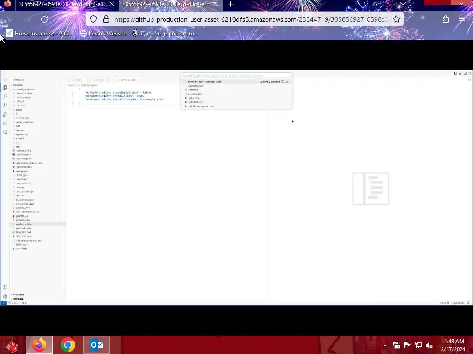Open "if you're gonna run m..." bookmark
Viewport: 473px width, 354px height.
point(165,34)
